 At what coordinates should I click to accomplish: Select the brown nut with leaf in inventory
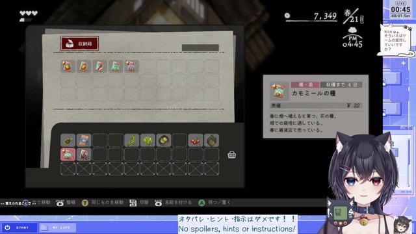click(68, 140)
